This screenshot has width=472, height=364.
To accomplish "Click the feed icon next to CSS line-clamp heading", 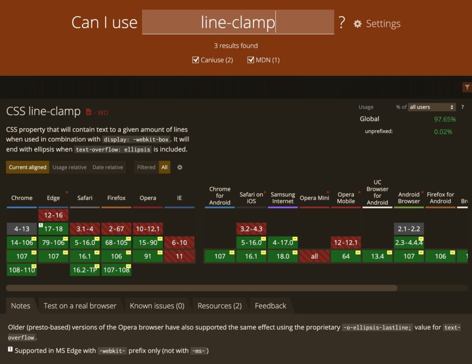I will (88, 111).
